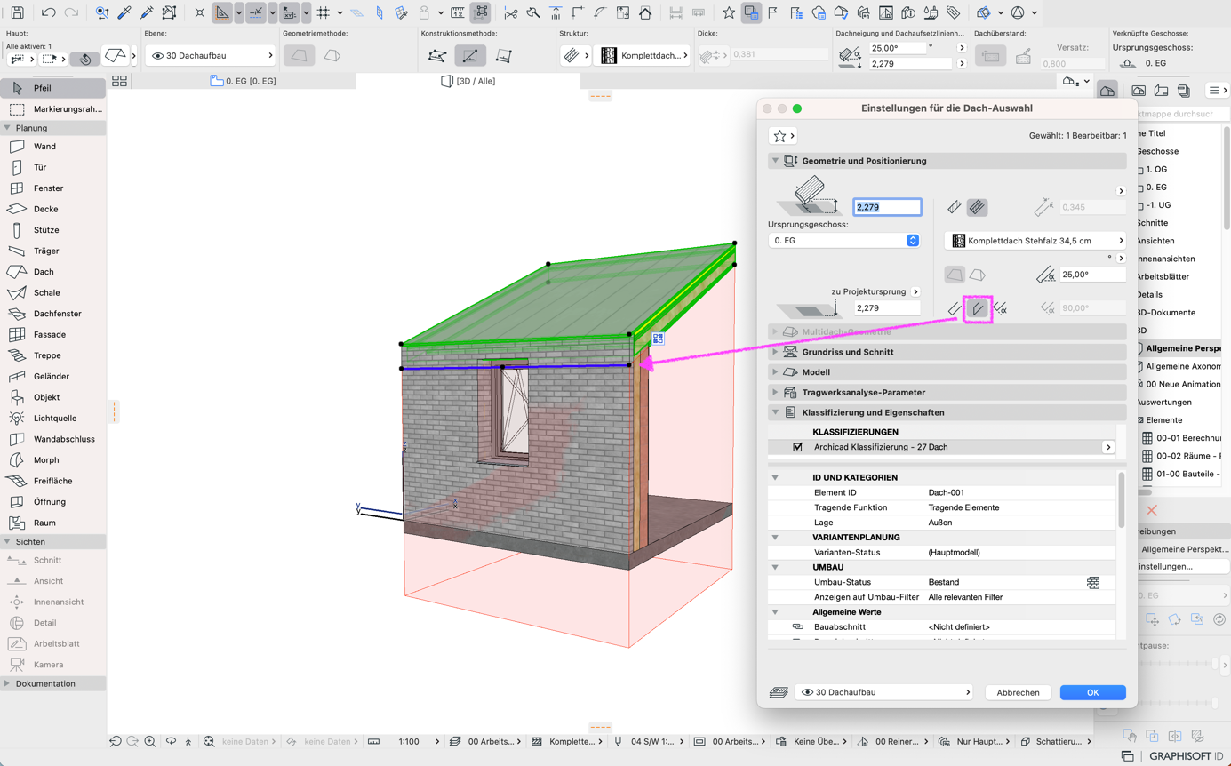
Task: Click OK in roof settings dialog
Action: point(1092,692)
